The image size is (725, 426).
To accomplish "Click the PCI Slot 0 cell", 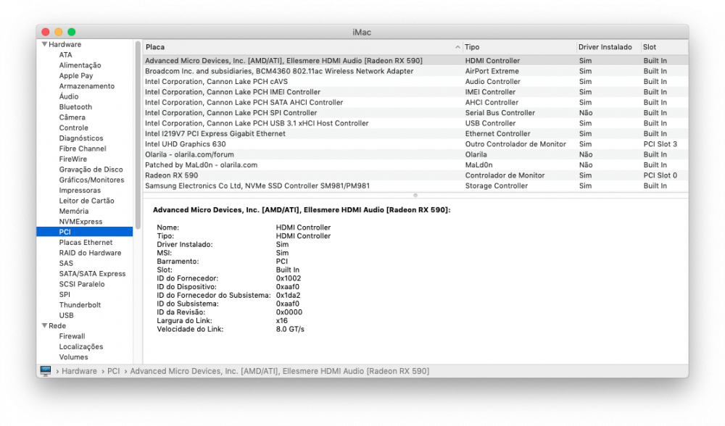I will click(x=660, y=175).
